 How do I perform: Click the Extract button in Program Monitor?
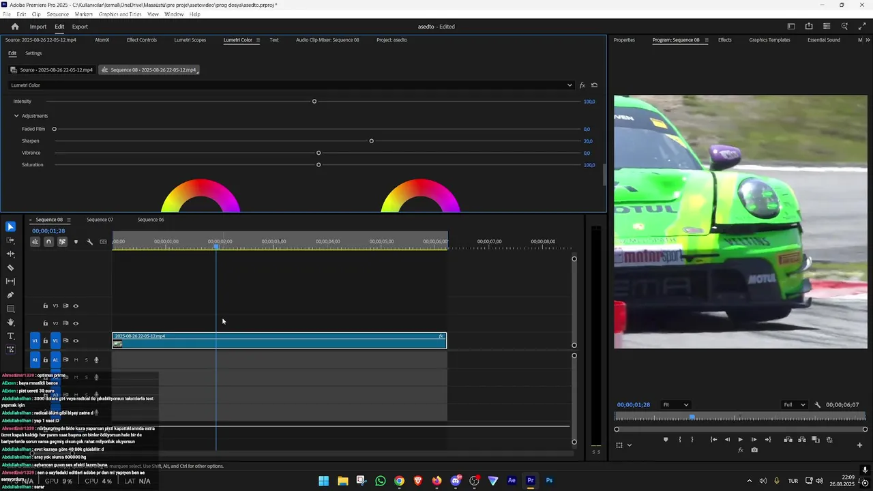pos(802,440)
